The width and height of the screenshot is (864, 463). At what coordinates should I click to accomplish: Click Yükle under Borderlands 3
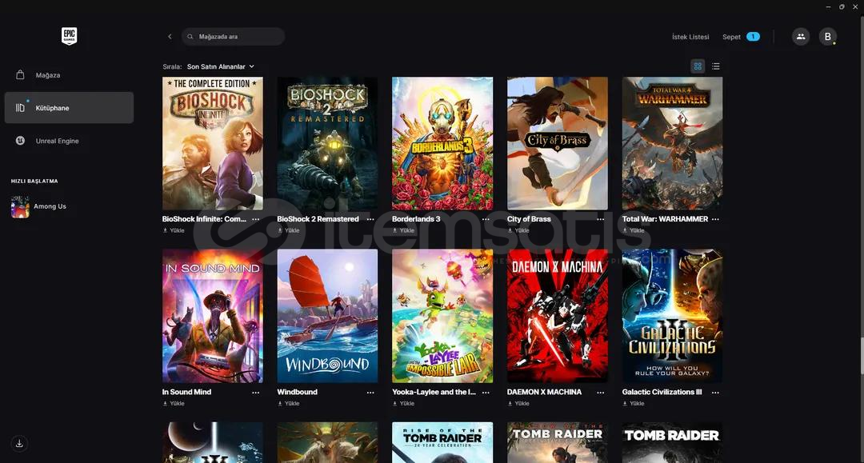tap(403, 230)
